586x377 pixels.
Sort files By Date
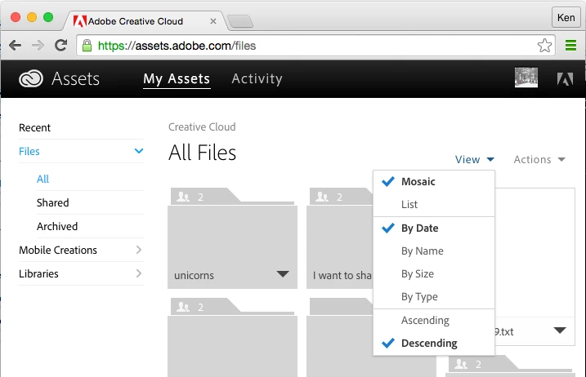434,228
